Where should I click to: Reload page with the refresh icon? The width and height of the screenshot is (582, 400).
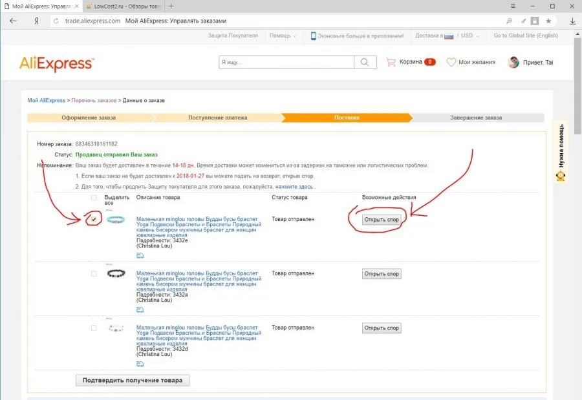[56, 21]
